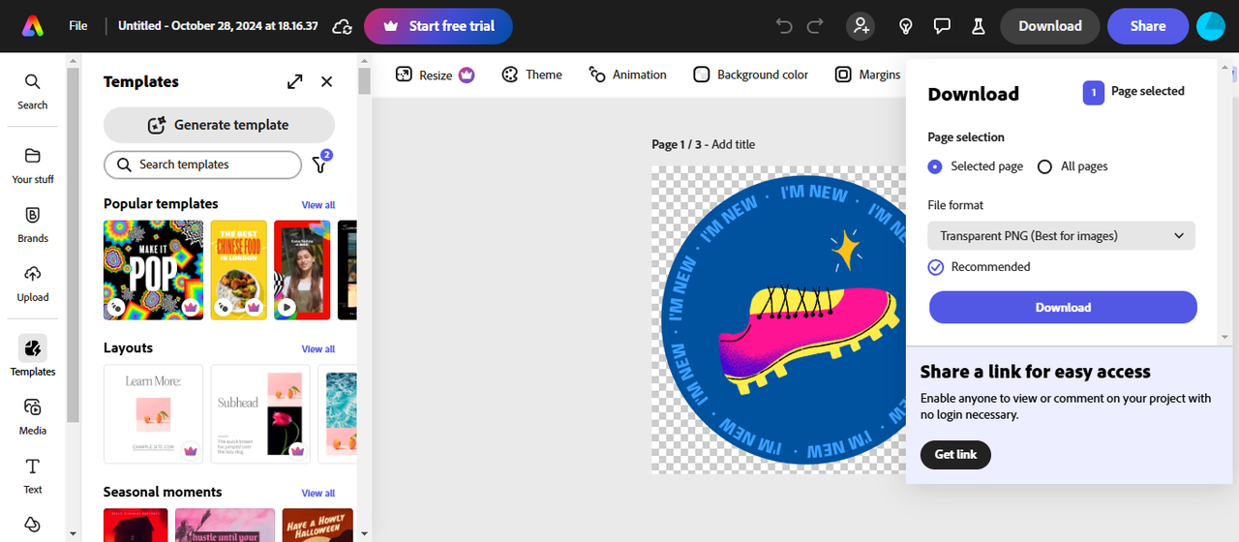Expand the Templates panel to full view
The height and width of the screenshot is (542, 1239).
(295, 82)
